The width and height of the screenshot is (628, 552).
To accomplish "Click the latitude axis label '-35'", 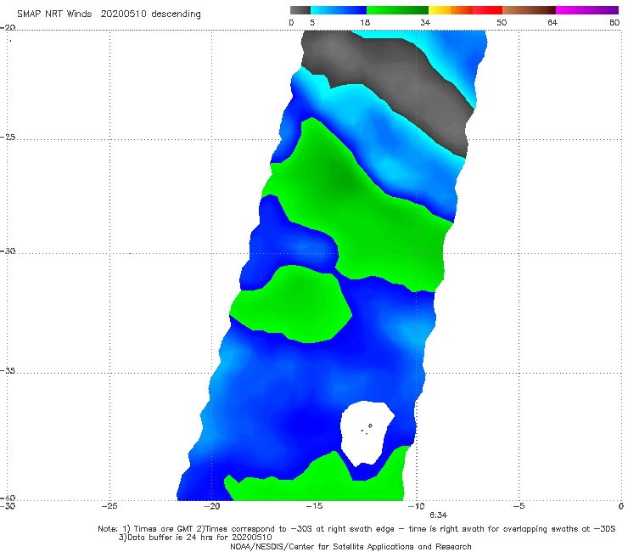I will [8, 371].
